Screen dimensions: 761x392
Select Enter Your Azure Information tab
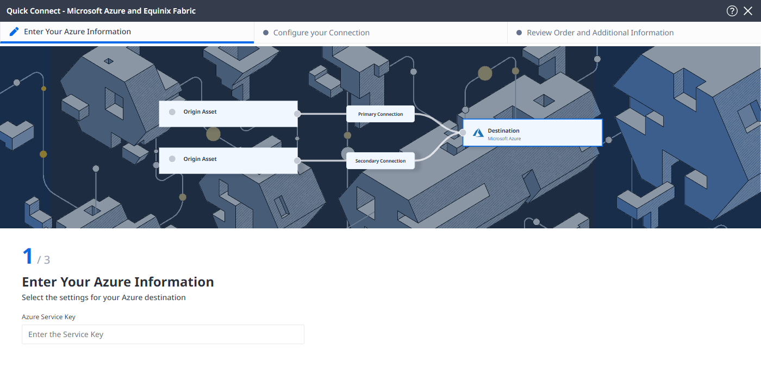(127, 32)
